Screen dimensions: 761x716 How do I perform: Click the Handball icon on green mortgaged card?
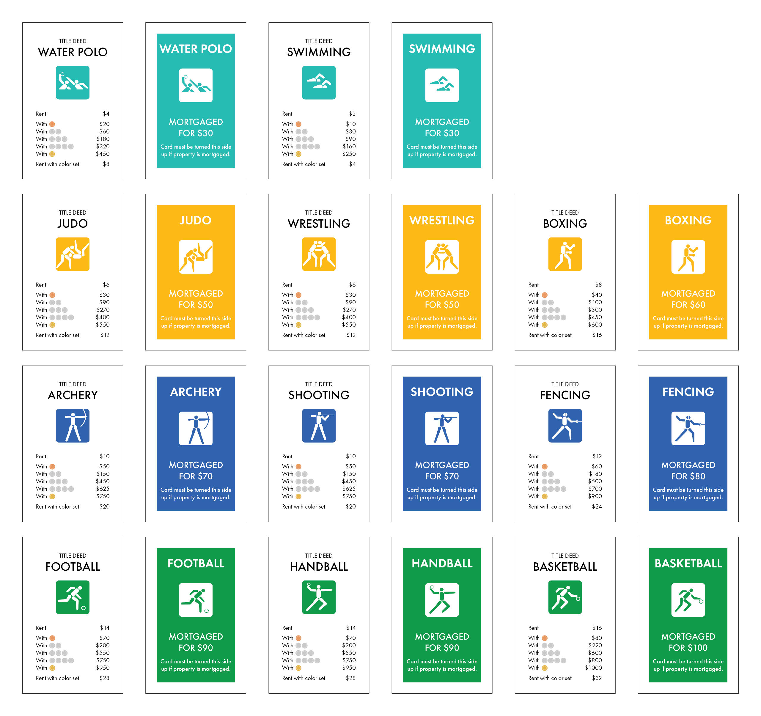(x=442, y=600)
